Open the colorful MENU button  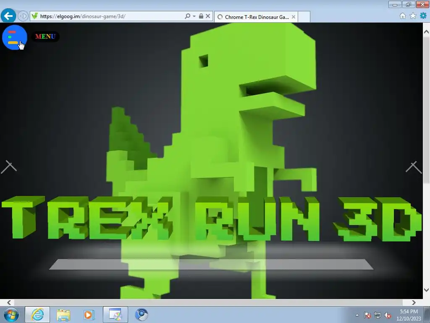coord(45,37)
